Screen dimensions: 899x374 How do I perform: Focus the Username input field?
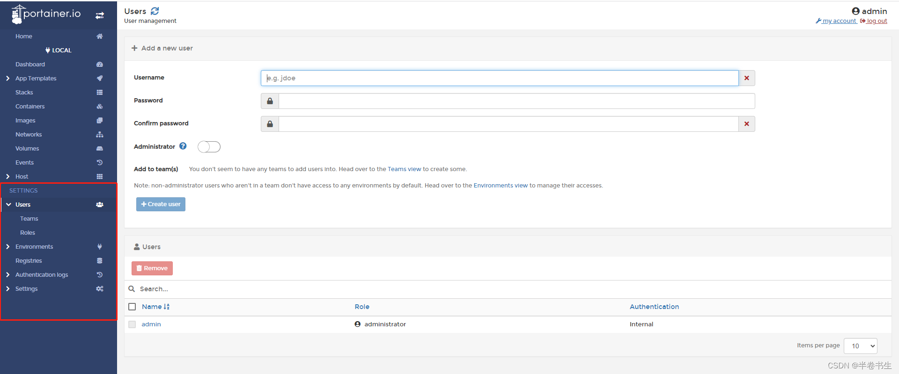(x=500, y=78)
